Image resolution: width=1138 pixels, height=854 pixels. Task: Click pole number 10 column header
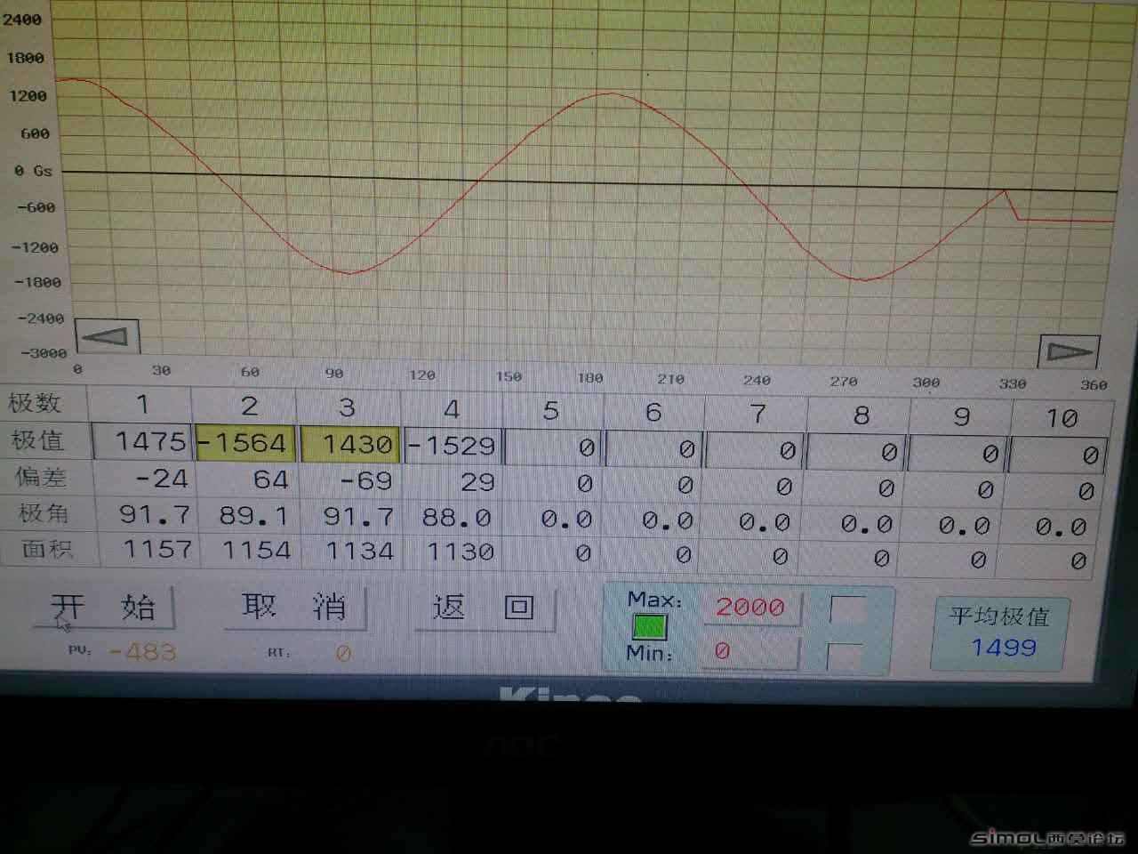[1062, 418]
